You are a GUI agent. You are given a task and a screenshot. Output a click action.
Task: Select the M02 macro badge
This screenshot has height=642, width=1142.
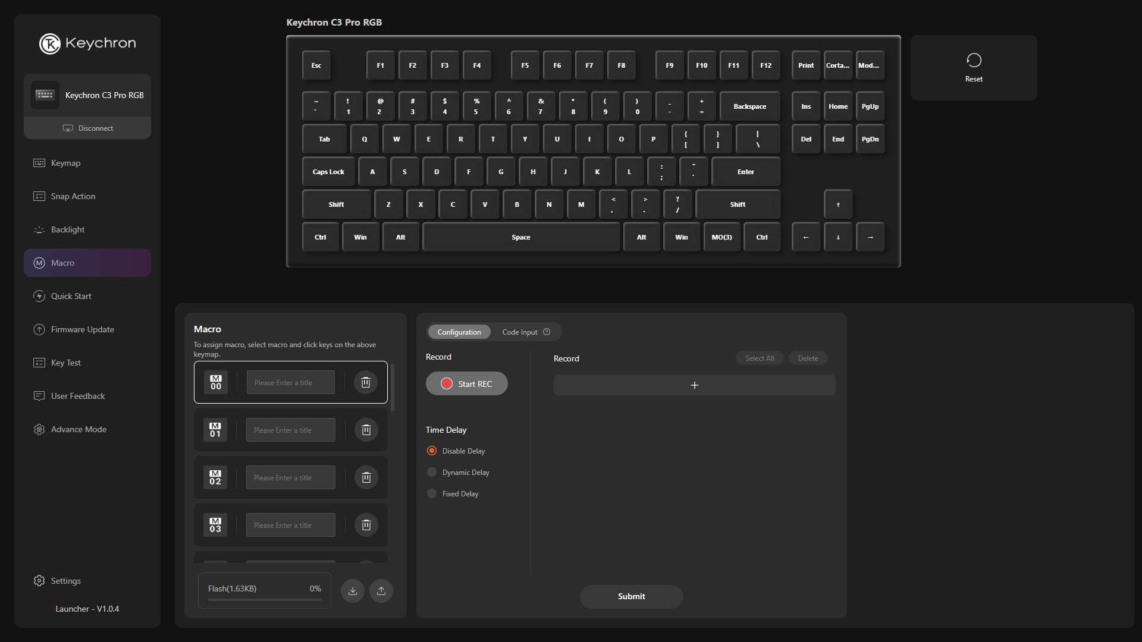pos(215,477)
